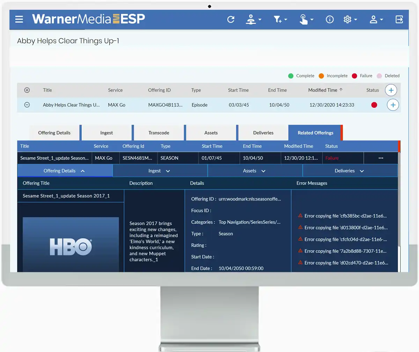Screen dimensions: 419x352
Task: Click the plus button on Abby row
Action: tap(393, 105)
